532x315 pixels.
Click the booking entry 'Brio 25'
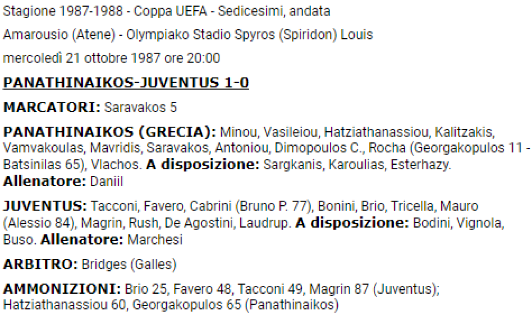(x=144, y=290)
